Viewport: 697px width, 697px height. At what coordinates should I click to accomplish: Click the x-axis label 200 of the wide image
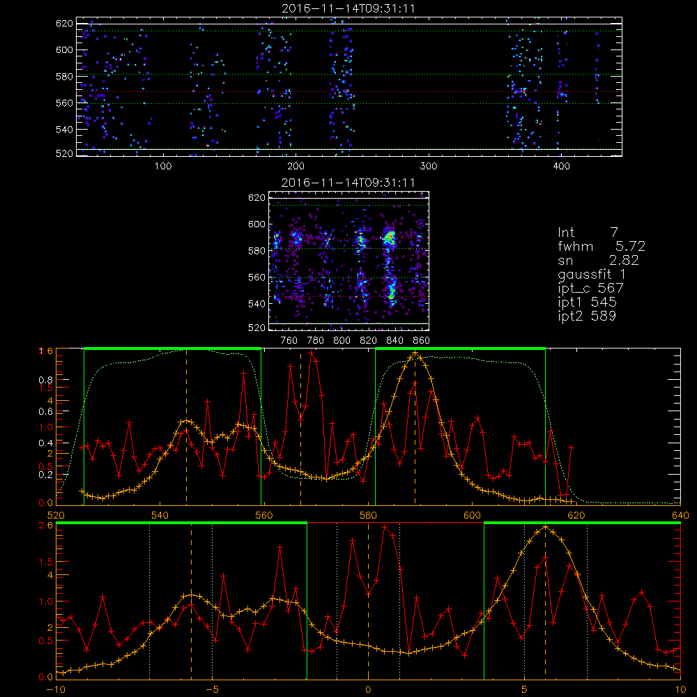point(296,167)
